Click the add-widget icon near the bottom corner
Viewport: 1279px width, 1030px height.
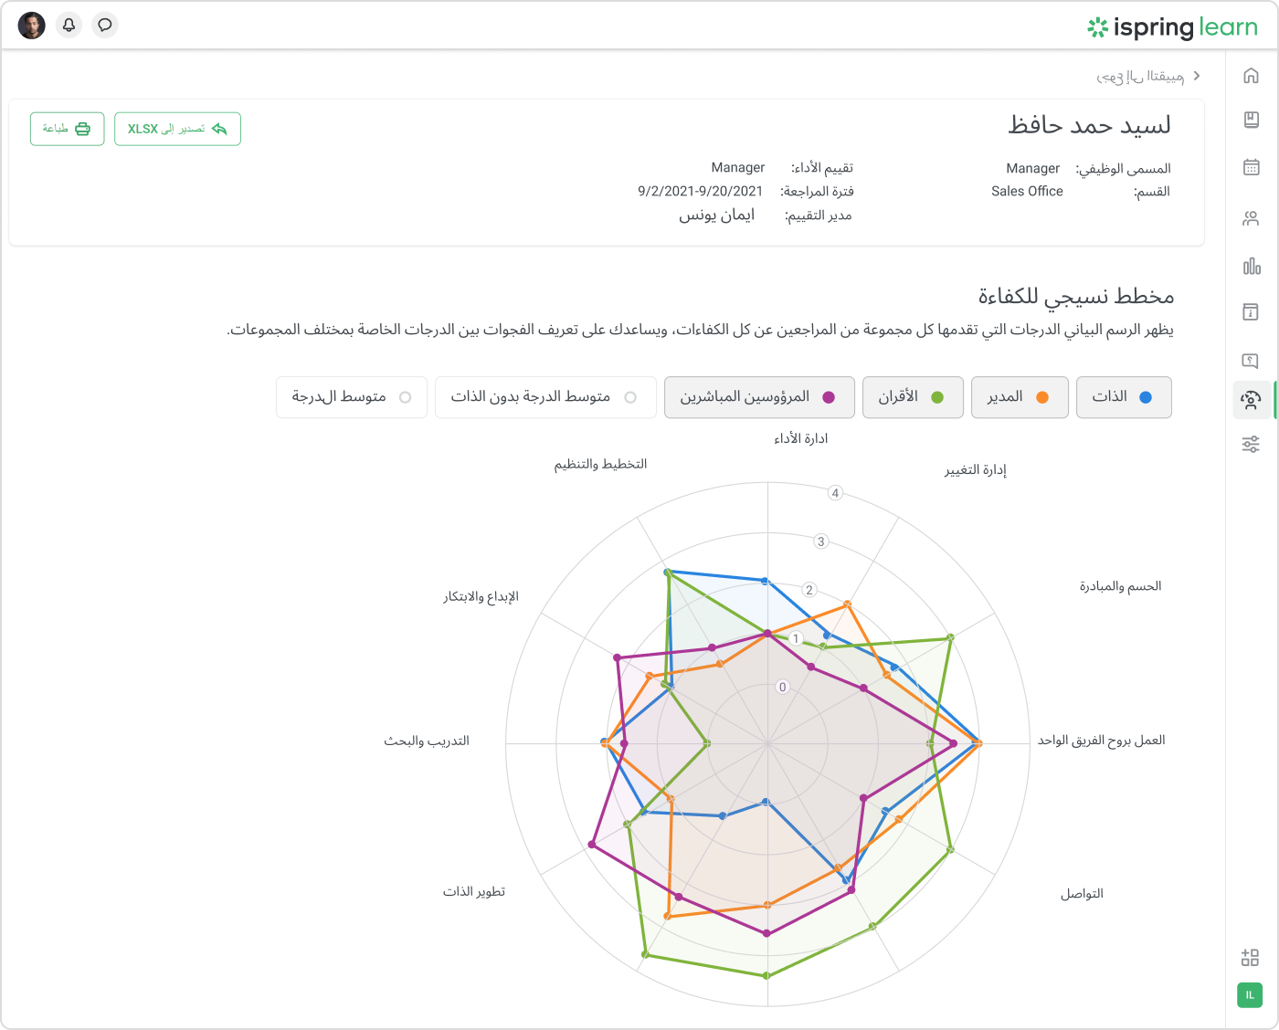[1251, 957]
